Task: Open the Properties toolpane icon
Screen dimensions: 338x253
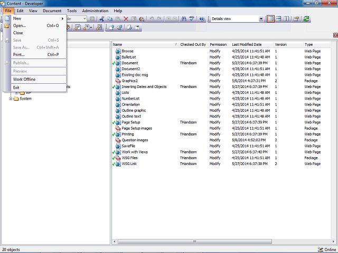Action: click(x=296, y=19)
